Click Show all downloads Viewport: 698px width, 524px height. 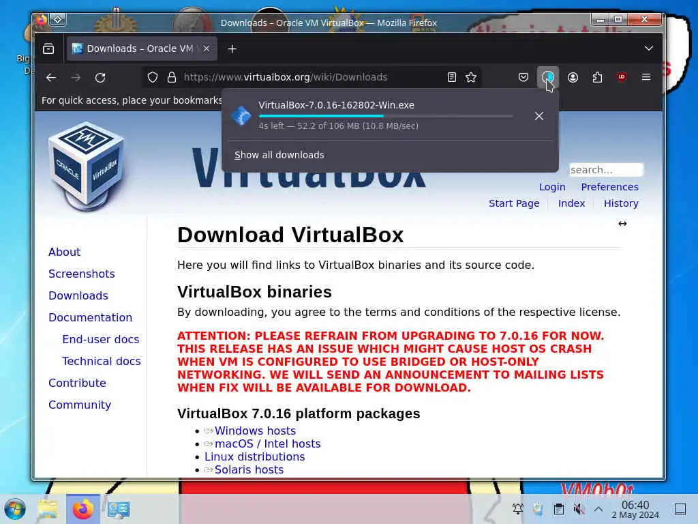coord(279,155)
